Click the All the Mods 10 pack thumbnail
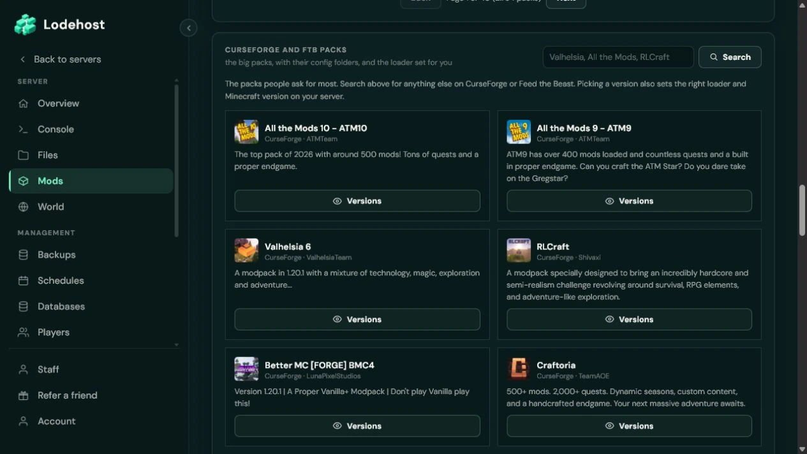Screen dimensions: 807x454 coord(246,132)
